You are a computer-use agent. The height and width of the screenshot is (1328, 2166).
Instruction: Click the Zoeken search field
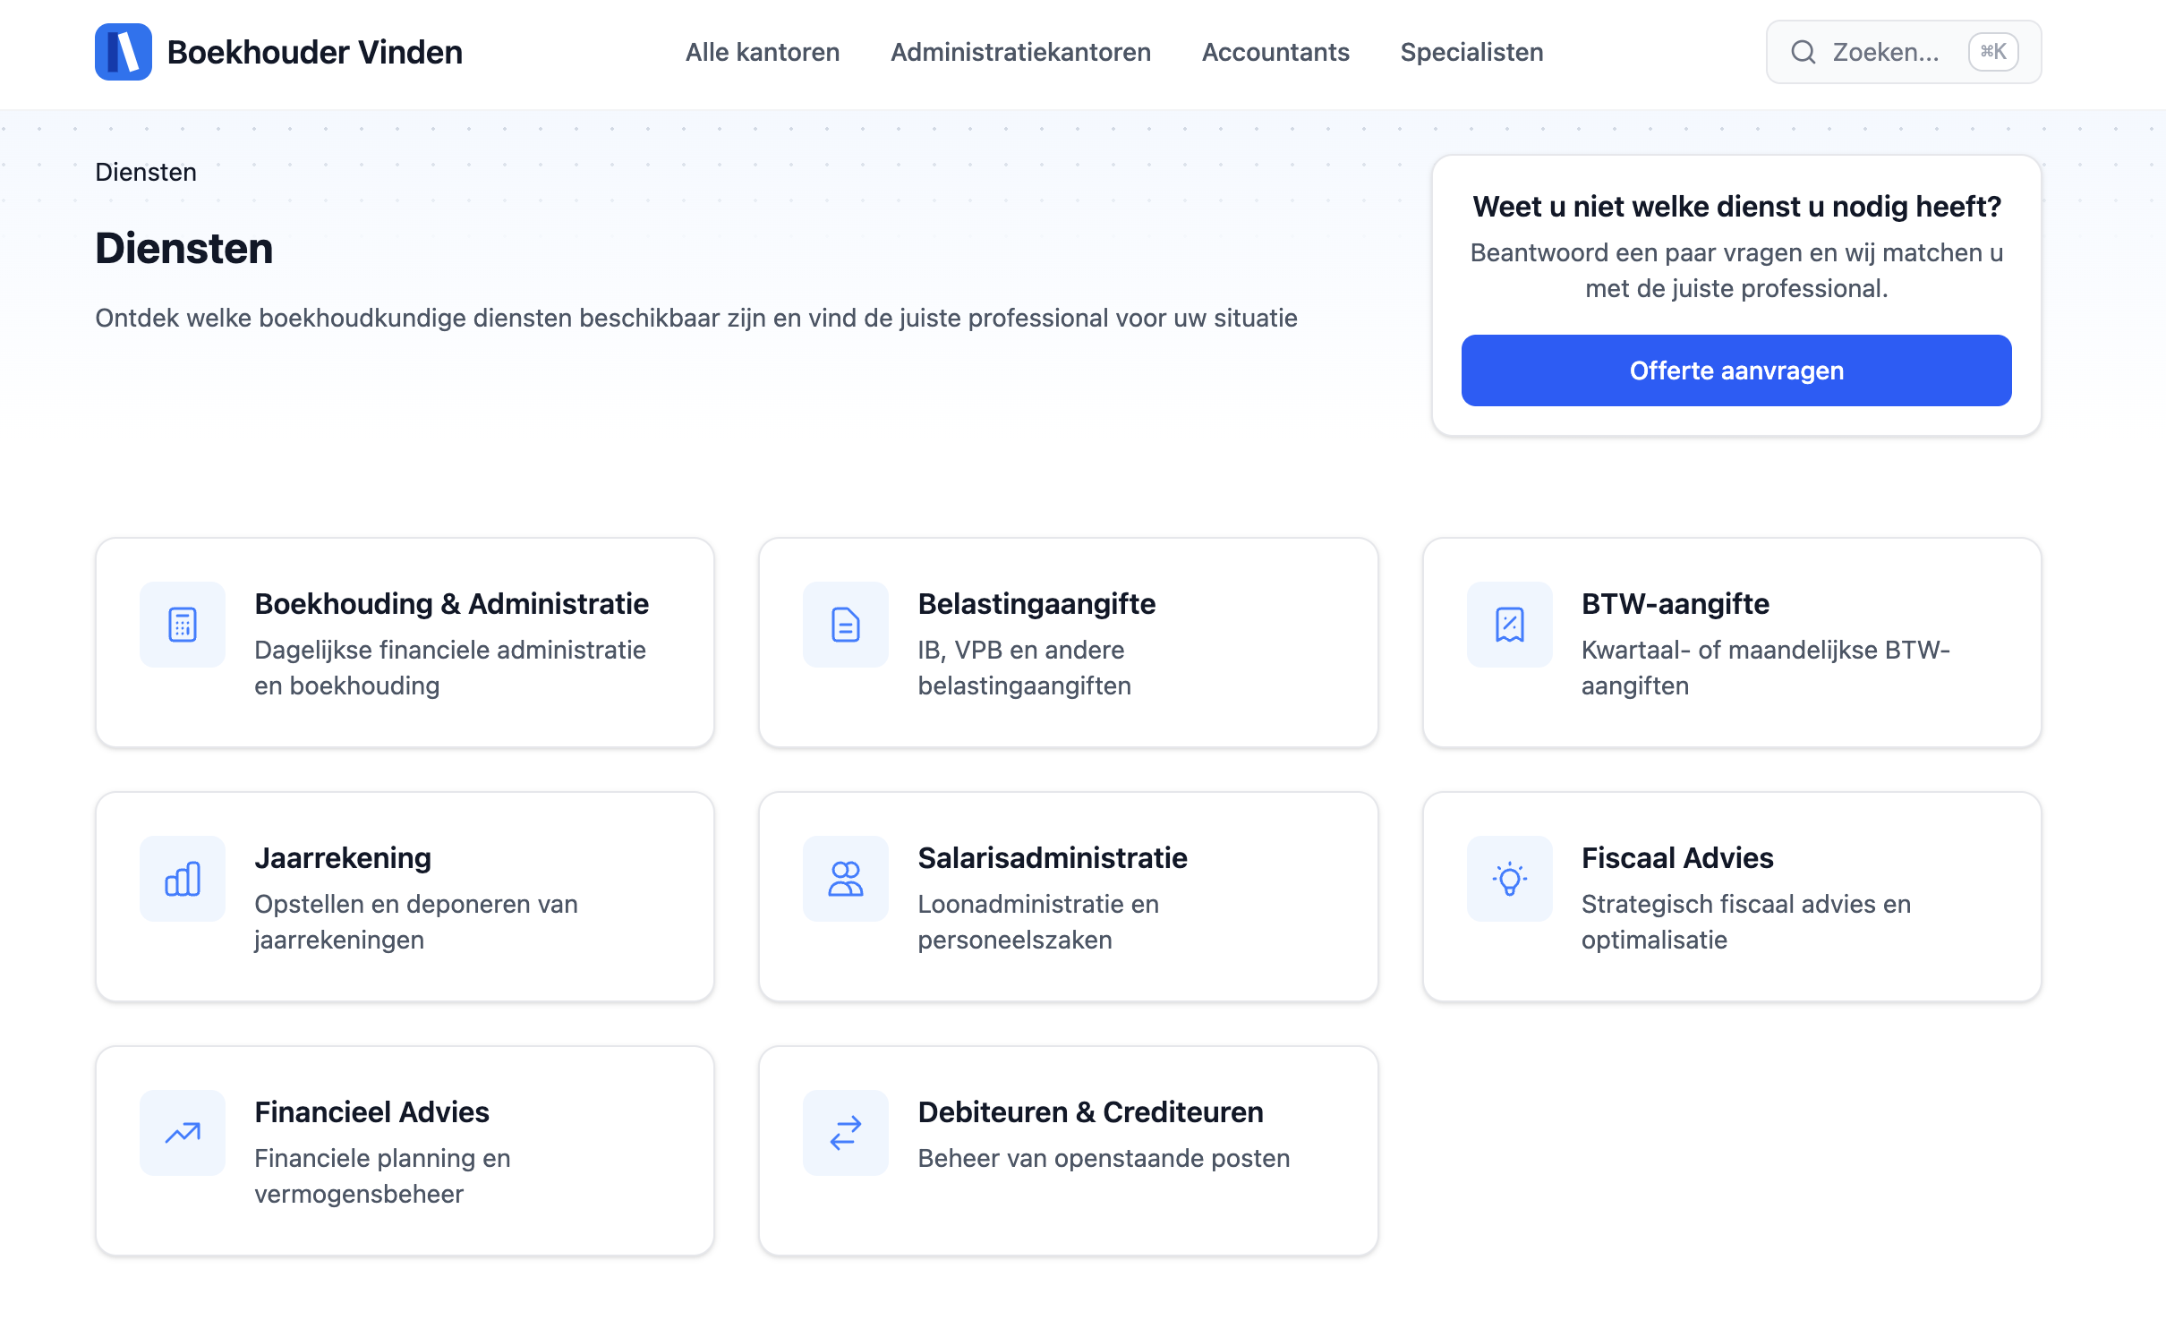(x=1885, y=52)
